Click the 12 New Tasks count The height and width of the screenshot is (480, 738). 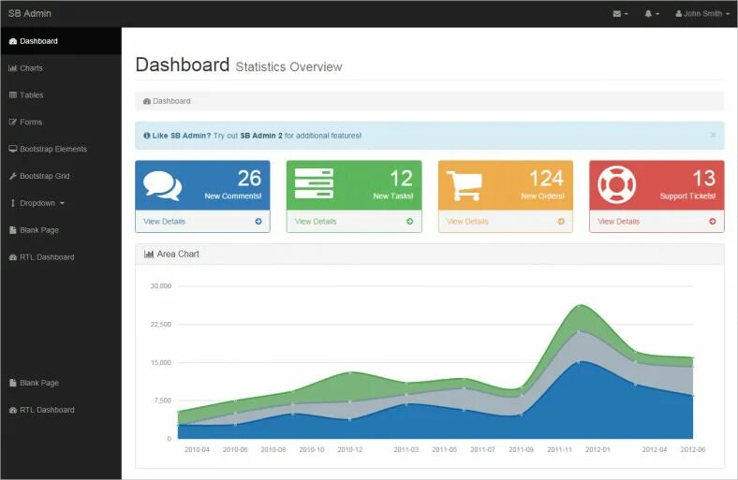pos(401,178)
